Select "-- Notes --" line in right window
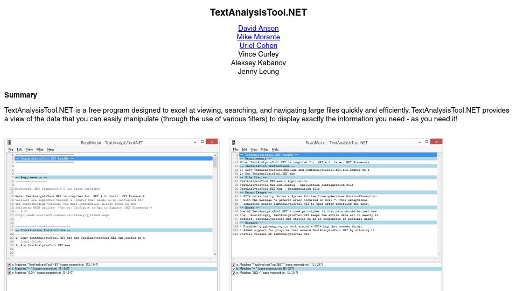This screenshot has height=291, width=517. click(338, 208)
